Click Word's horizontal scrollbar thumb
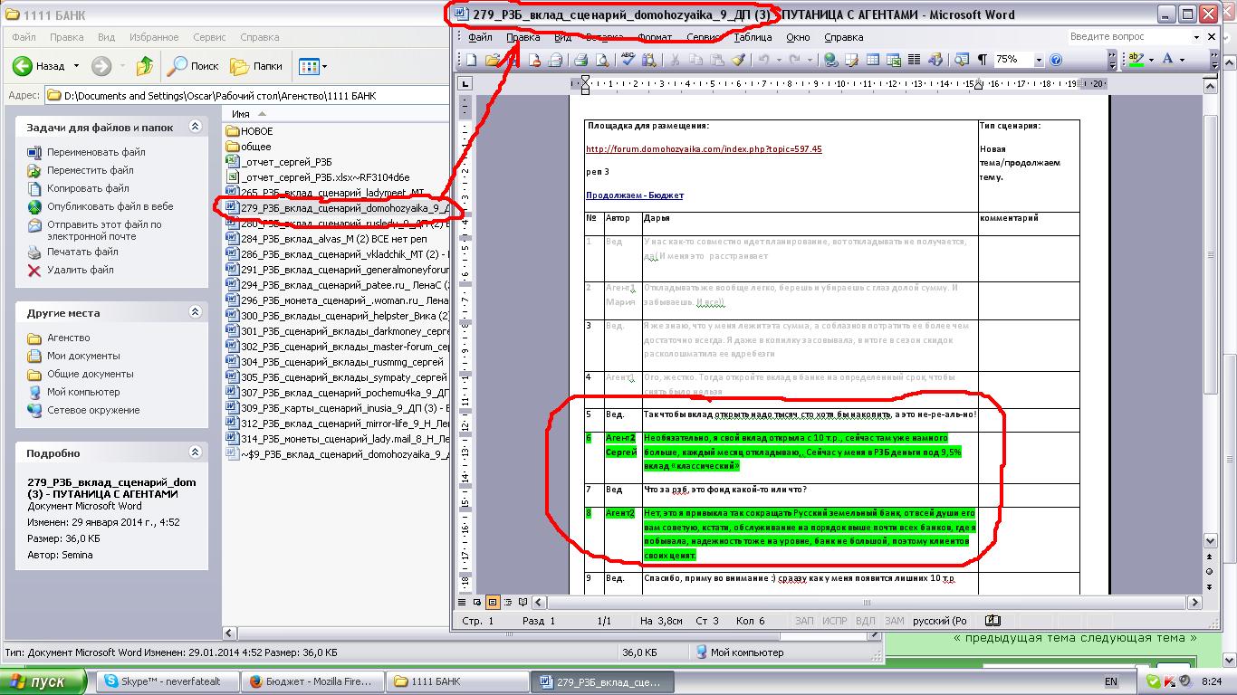 tap(868, 602)
